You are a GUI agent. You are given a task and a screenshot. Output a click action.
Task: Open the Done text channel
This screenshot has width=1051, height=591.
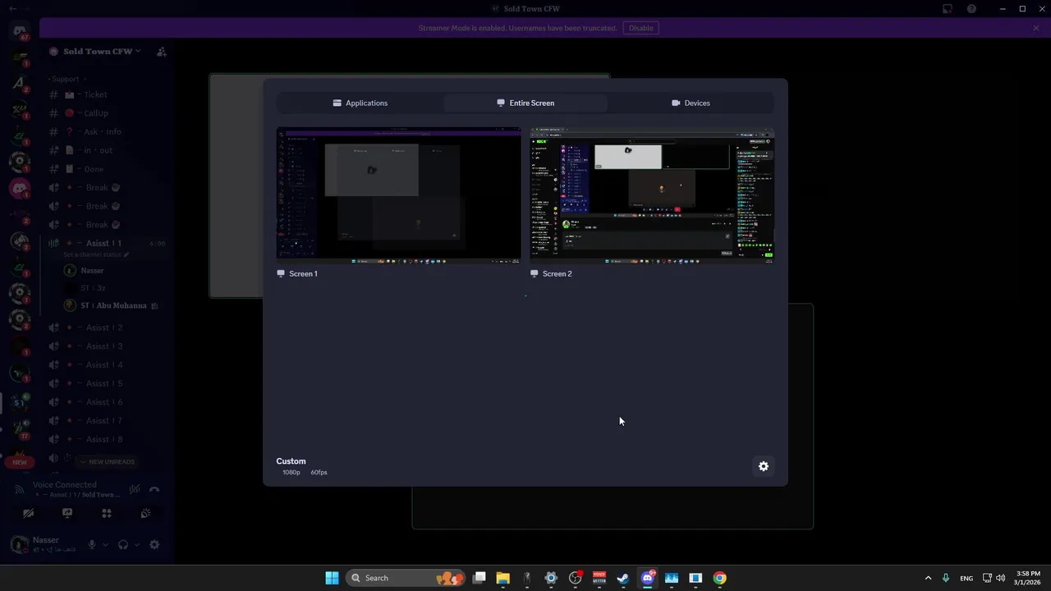pos(107,169)
